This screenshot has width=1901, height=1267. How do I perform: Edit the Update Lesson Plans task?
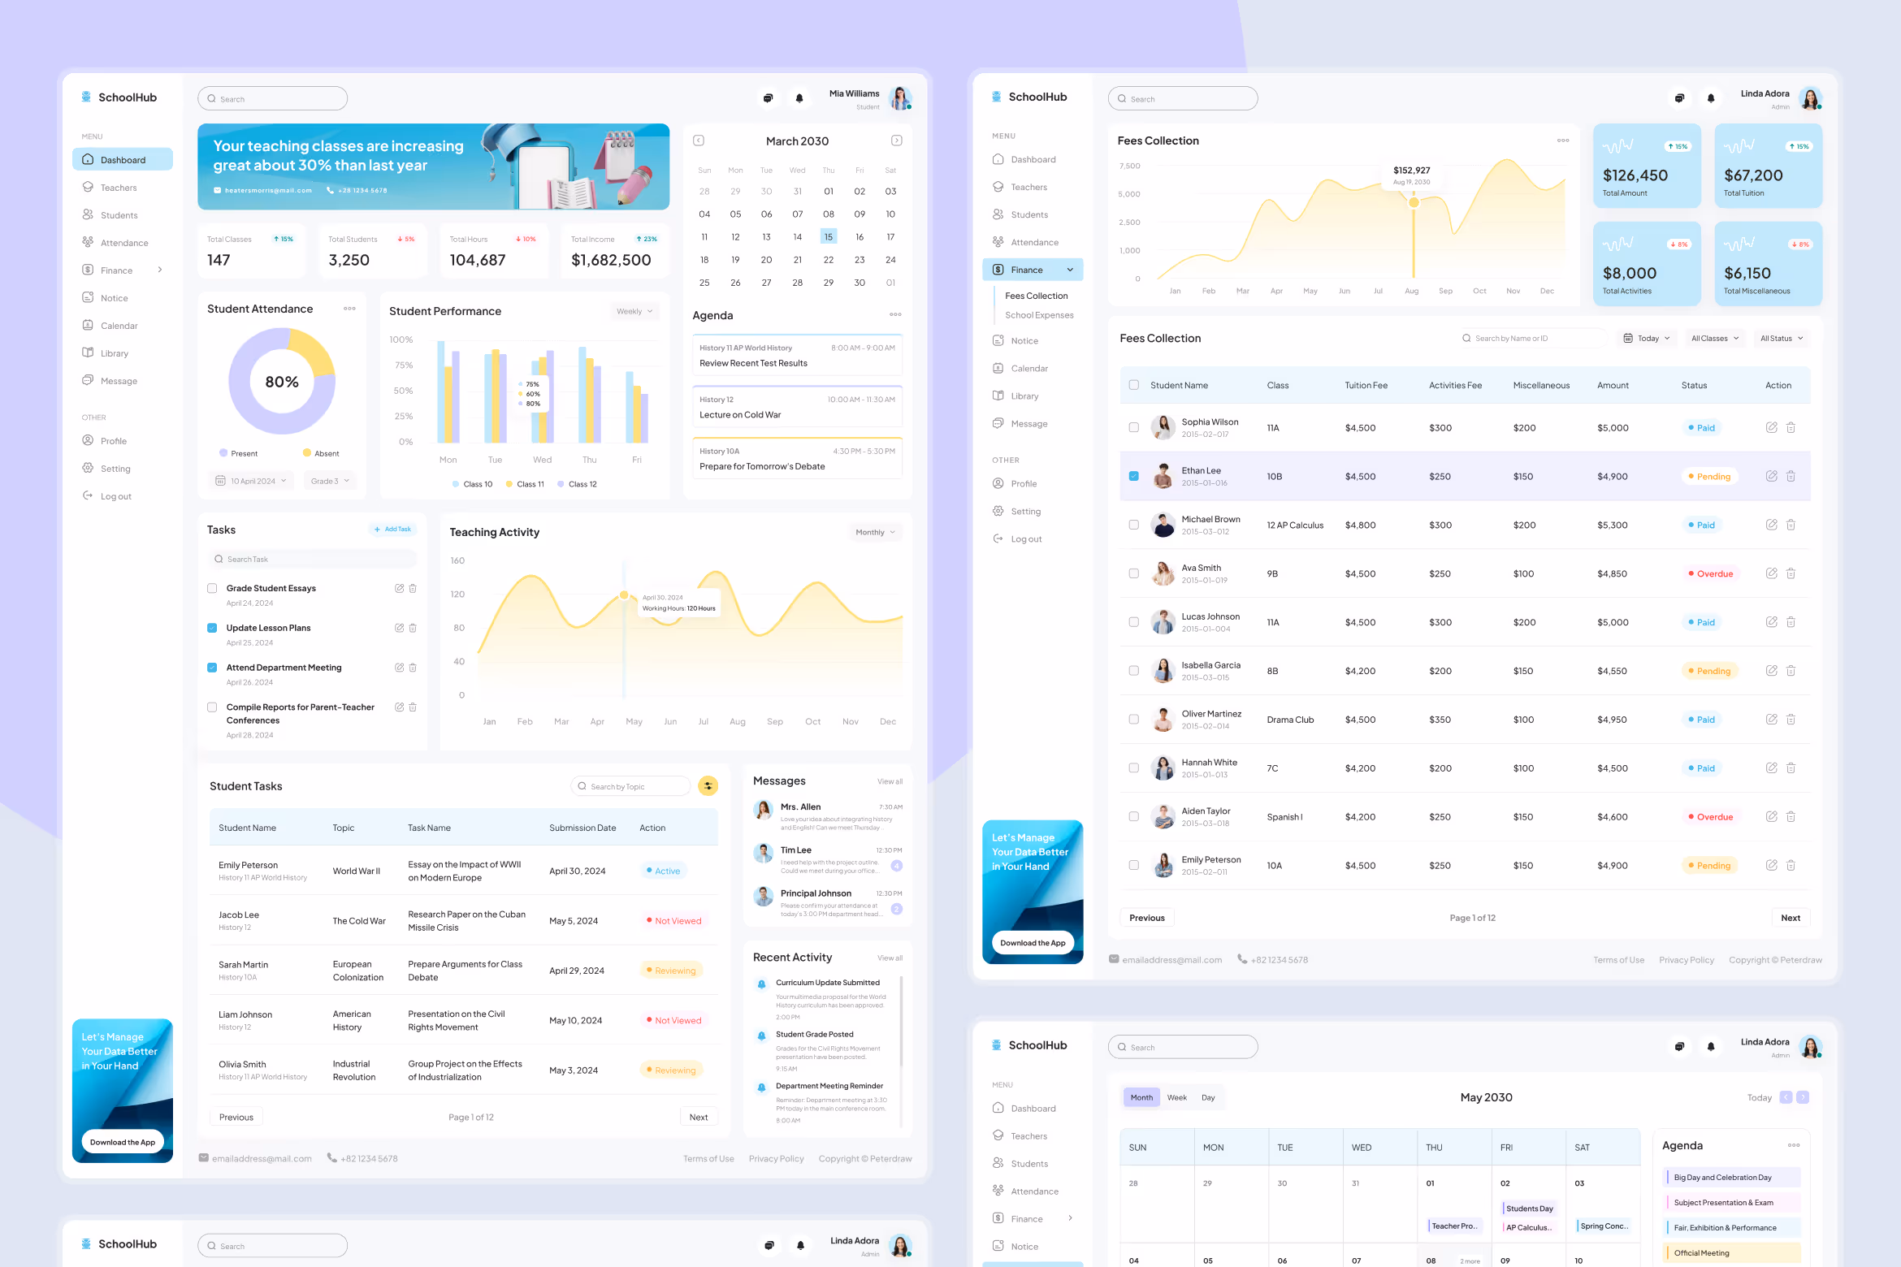click(x=399, y=628)
